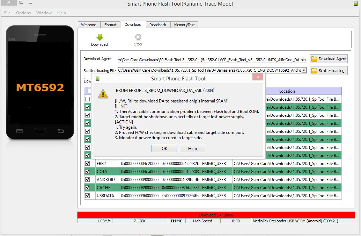Select the USRDATA partition name cell
Screen dimensions: 361x236
click(107, 196)
